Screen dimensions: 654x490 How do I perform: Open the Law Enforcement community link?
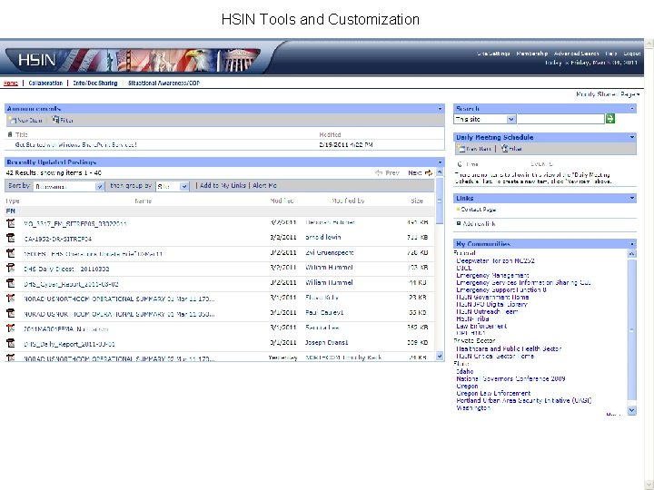(481, 326)
